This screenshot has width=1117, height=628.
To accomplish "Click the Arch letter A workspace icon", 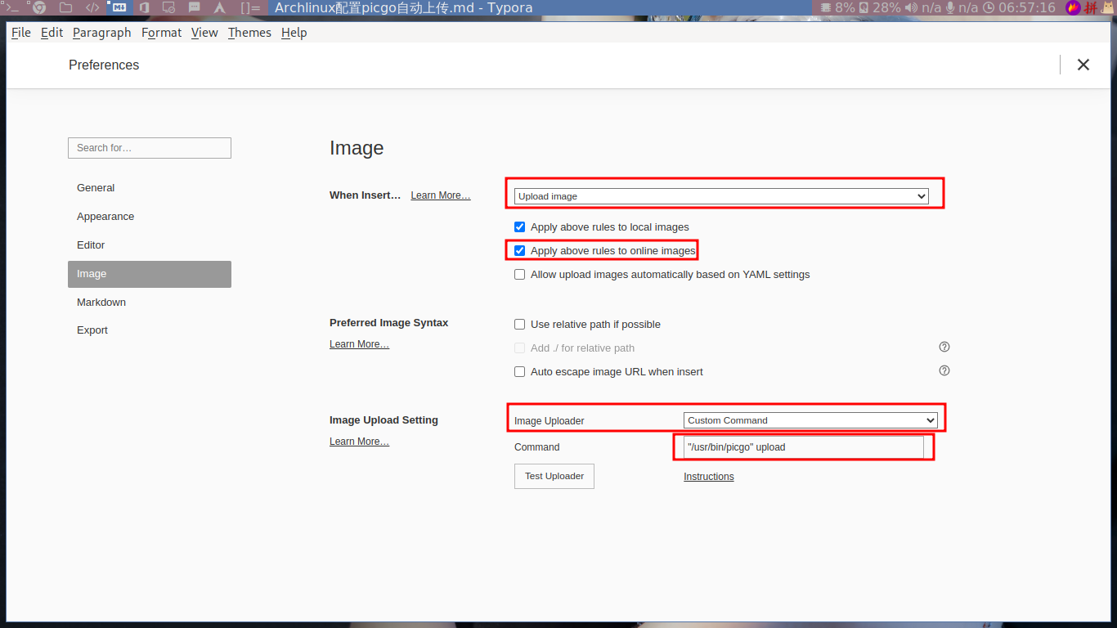I will coord(219,7).
